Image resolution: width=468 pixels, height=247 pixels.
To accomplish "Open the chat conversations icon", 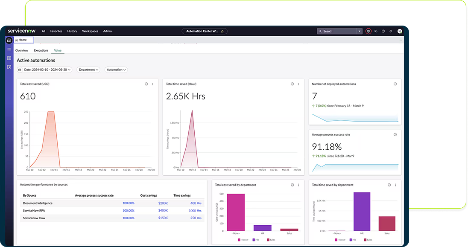I will [x=376, y=31].
